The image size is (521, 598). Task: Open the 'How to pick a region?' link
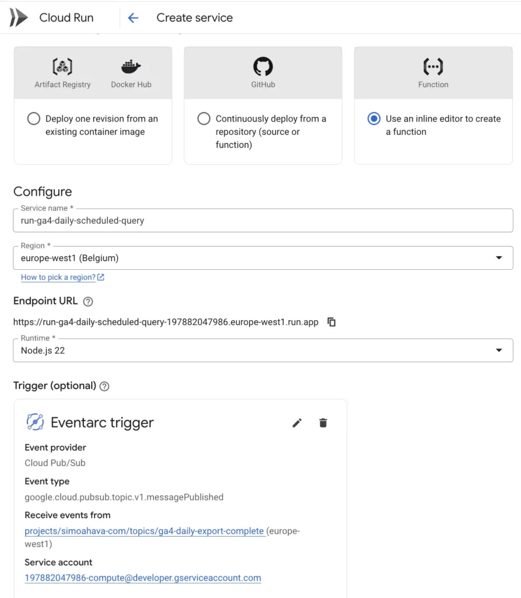coord(58,277)
